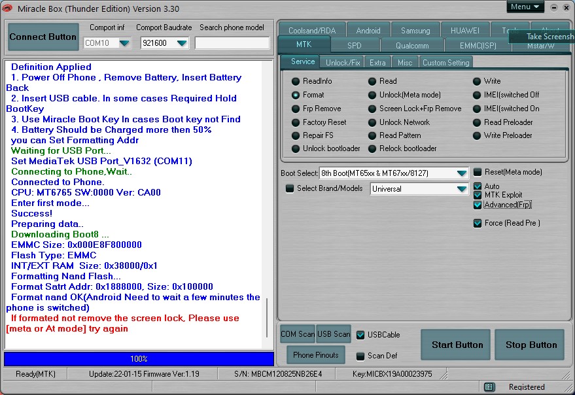Expand the Universal brand/models dropdown
This screenshot has width=575, height=395.
point(462,189)
